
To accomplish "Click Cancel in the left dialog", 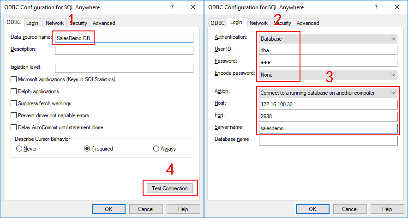I will [x=146, y=209].
